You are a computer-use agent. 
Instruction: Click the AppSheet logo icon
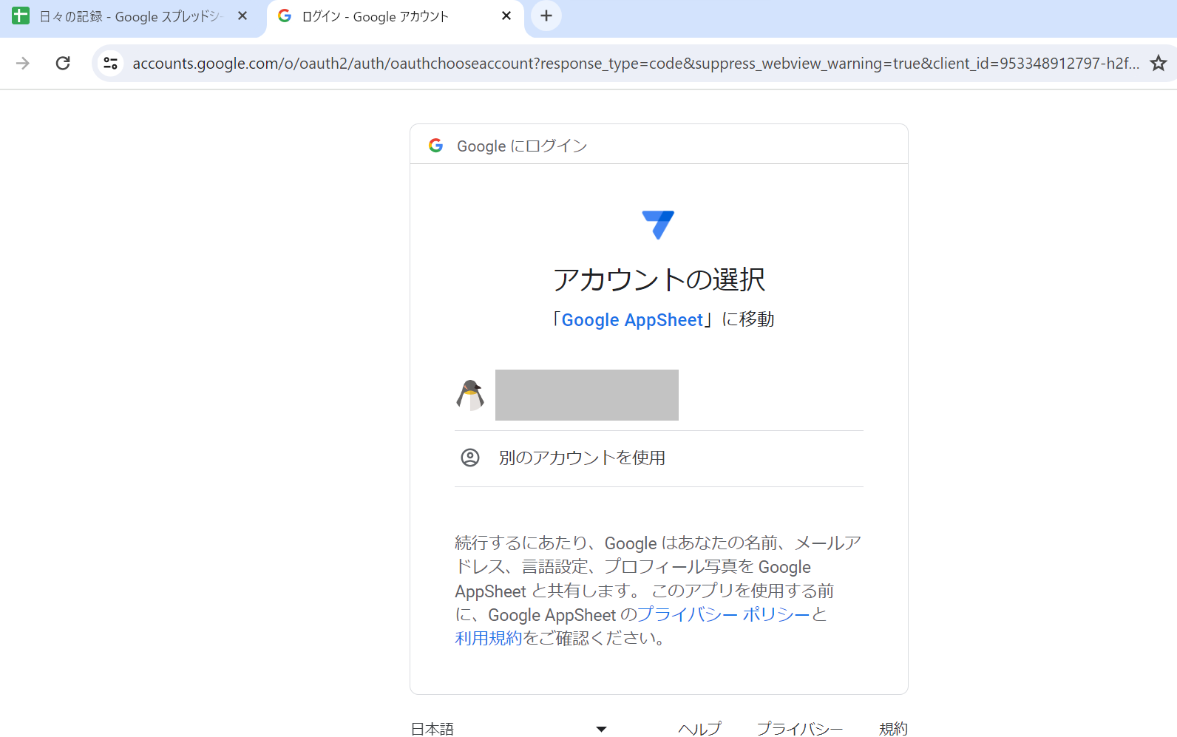[658, 225]
